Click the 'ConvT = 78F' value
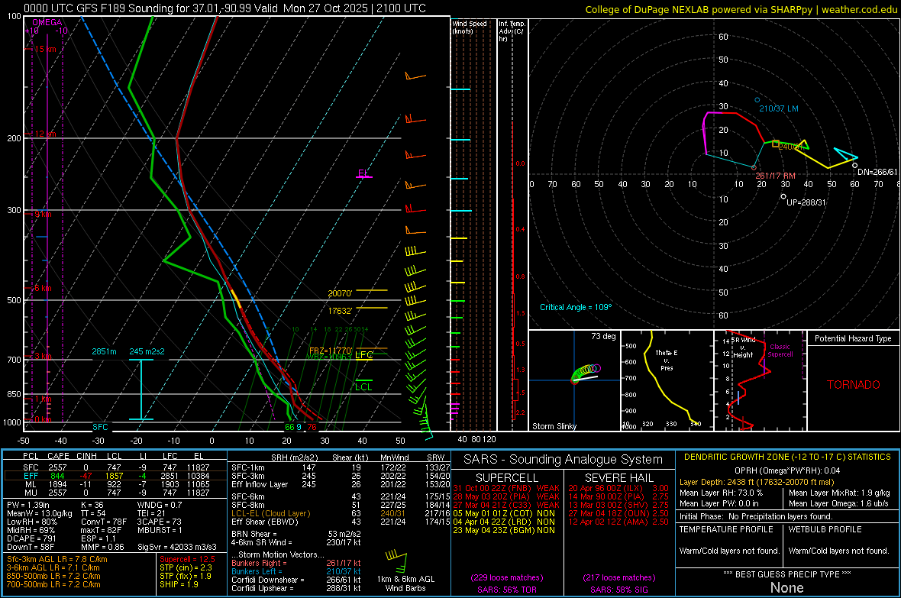The image size is (901, 598). (x=103, y=522)
